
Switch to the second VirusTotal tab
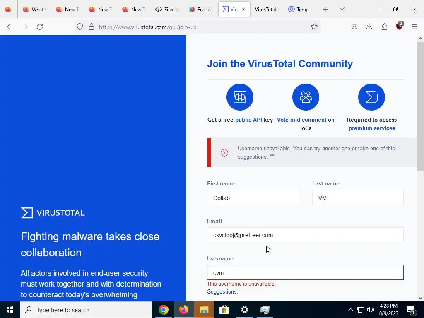coord(267,10)
